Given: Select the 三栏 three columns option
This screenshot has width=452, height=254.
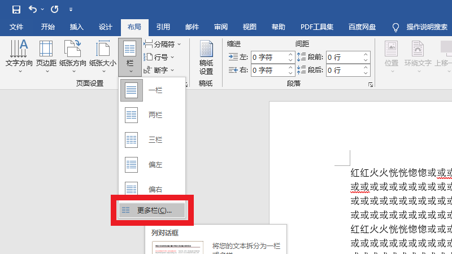Looking at the screenshot, I should 152,139.
